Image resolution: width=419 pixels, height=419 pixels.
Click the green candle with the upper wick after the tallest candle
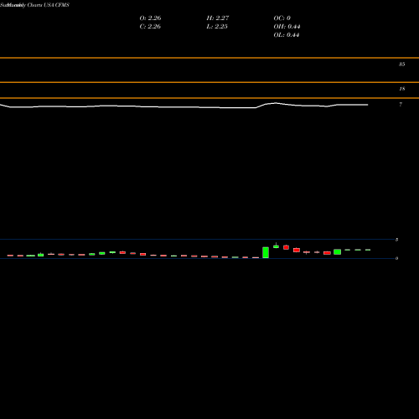pyautogui.click(x=276, y=246)
